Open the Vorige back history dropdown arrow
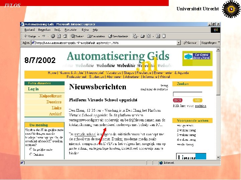 click(39, 36)
